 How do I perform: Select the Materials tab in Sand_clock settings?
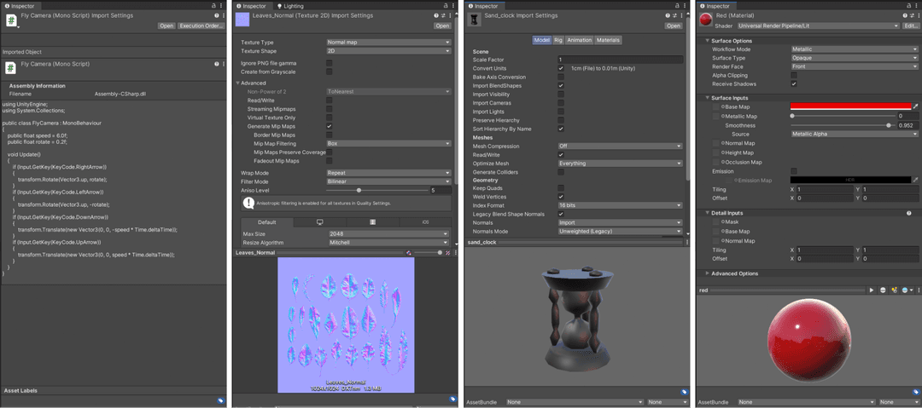(608, 40)
